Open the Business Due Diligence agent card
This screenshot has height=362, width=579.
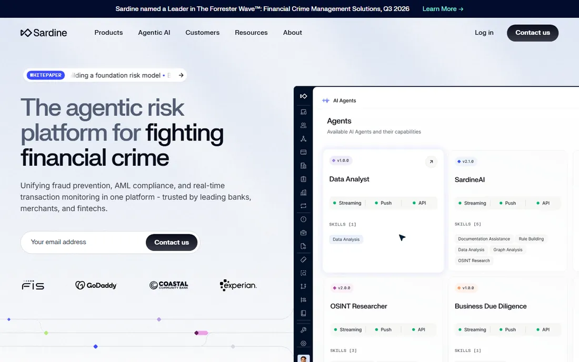tap(508, 319)
